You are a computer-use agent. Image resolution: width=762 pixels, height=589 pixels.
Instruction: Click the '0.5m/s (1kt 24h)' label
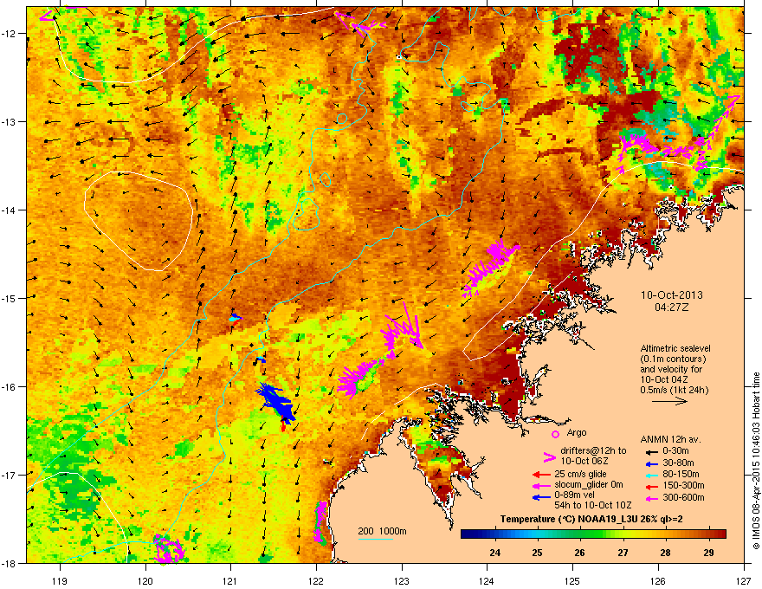pyautogui.click(x=674, y=390)
